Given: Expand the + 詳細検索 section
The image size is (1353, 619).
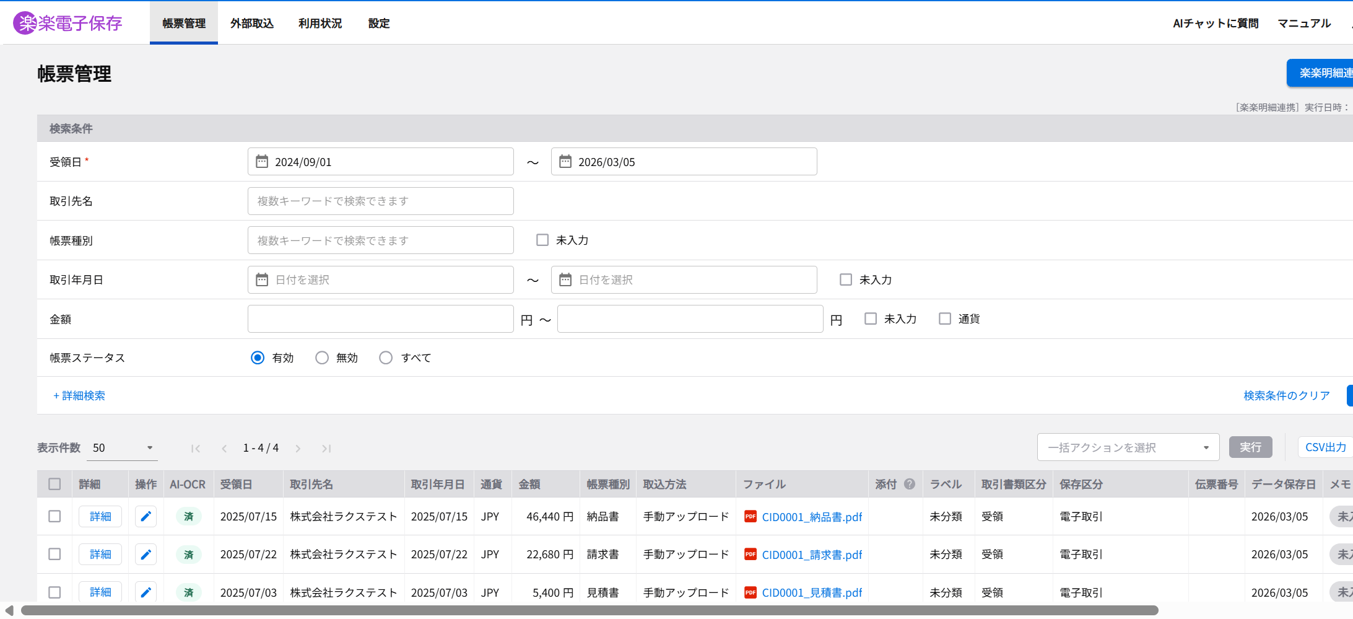Looking at the screenshot, I should (79, 395).
